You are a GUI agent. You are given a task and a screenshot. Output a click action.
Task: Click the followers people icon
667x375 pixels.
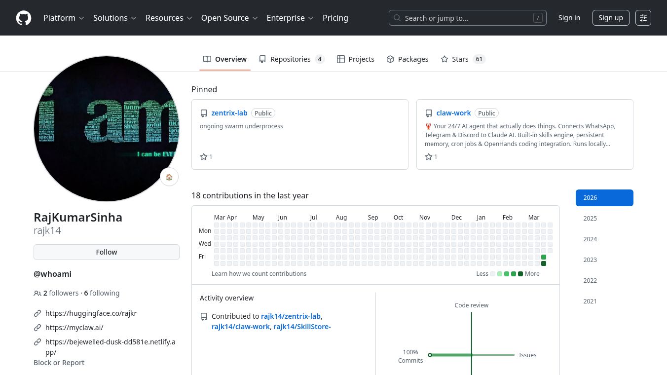(37, 293)
